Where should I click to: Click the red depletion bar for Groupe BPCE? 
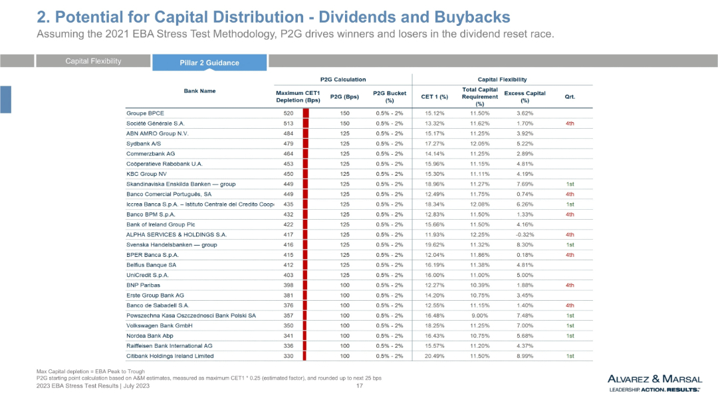[x=306, y=114]
